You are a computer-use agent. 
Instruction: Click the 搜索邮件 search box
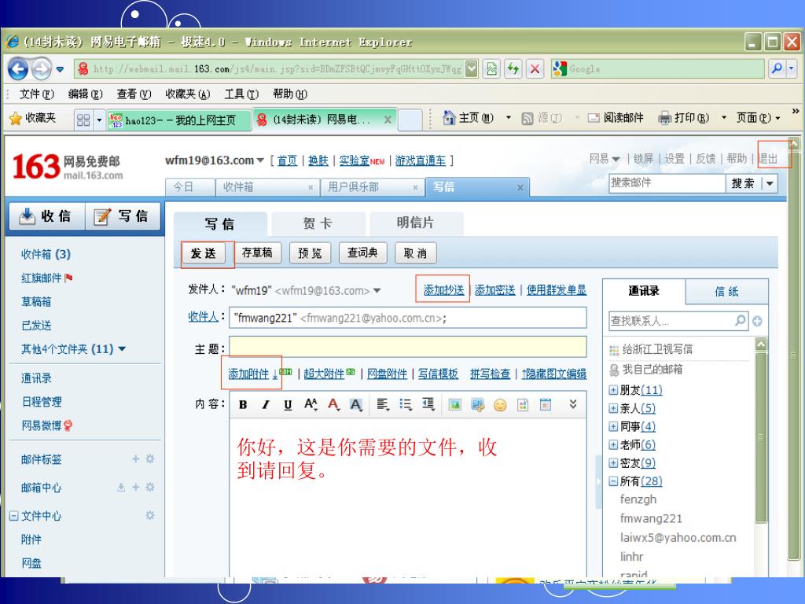pos(667,183)
